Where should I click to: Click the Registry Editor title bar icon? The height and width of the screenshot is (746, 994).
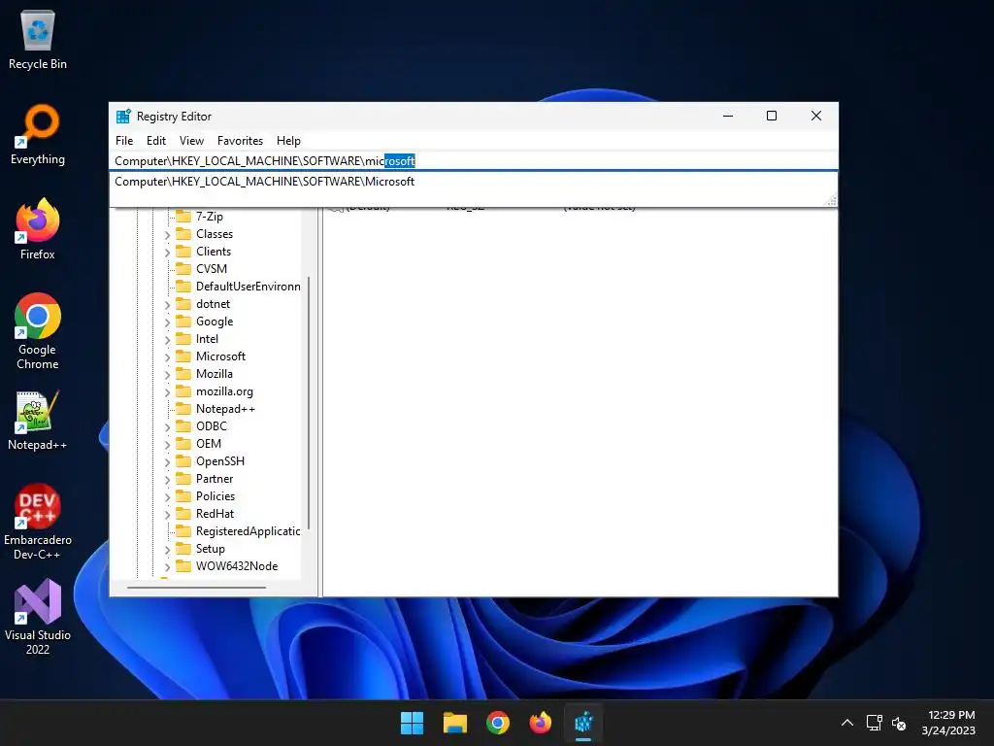[x=123, y=117]
